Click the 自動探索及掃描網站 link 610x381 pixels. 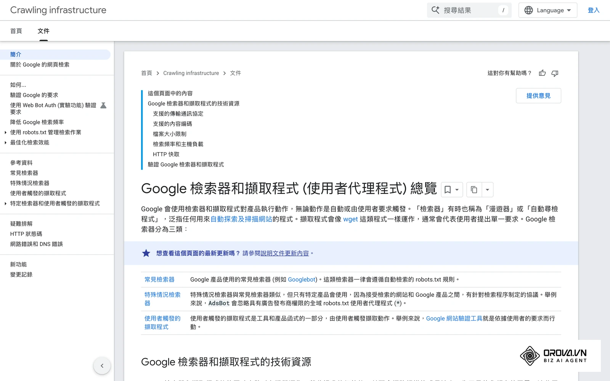point(241,219)
